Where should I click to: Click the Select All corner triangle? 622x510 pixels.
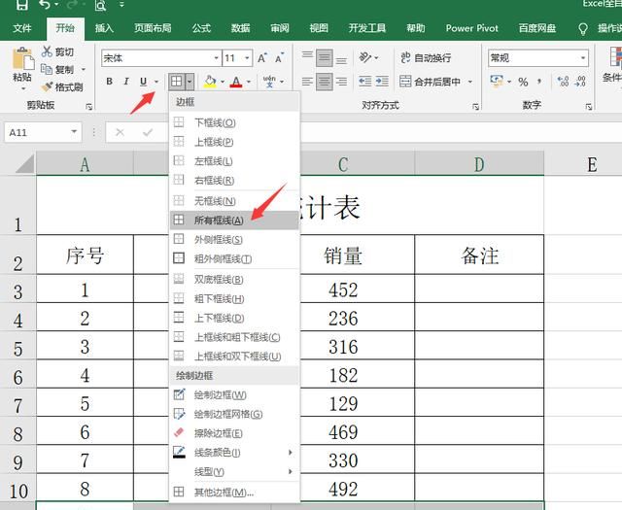click(x=25, y=164)
